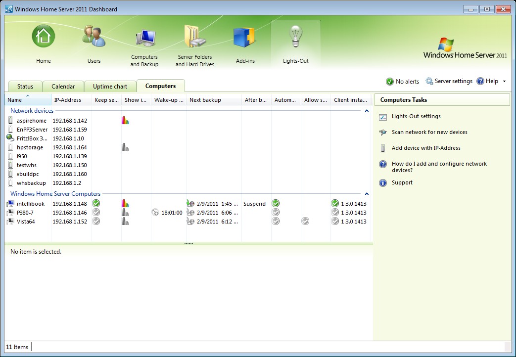
Task: Click IP address 192.168.1.160 of vbuildpc
Action: (70, 174)
